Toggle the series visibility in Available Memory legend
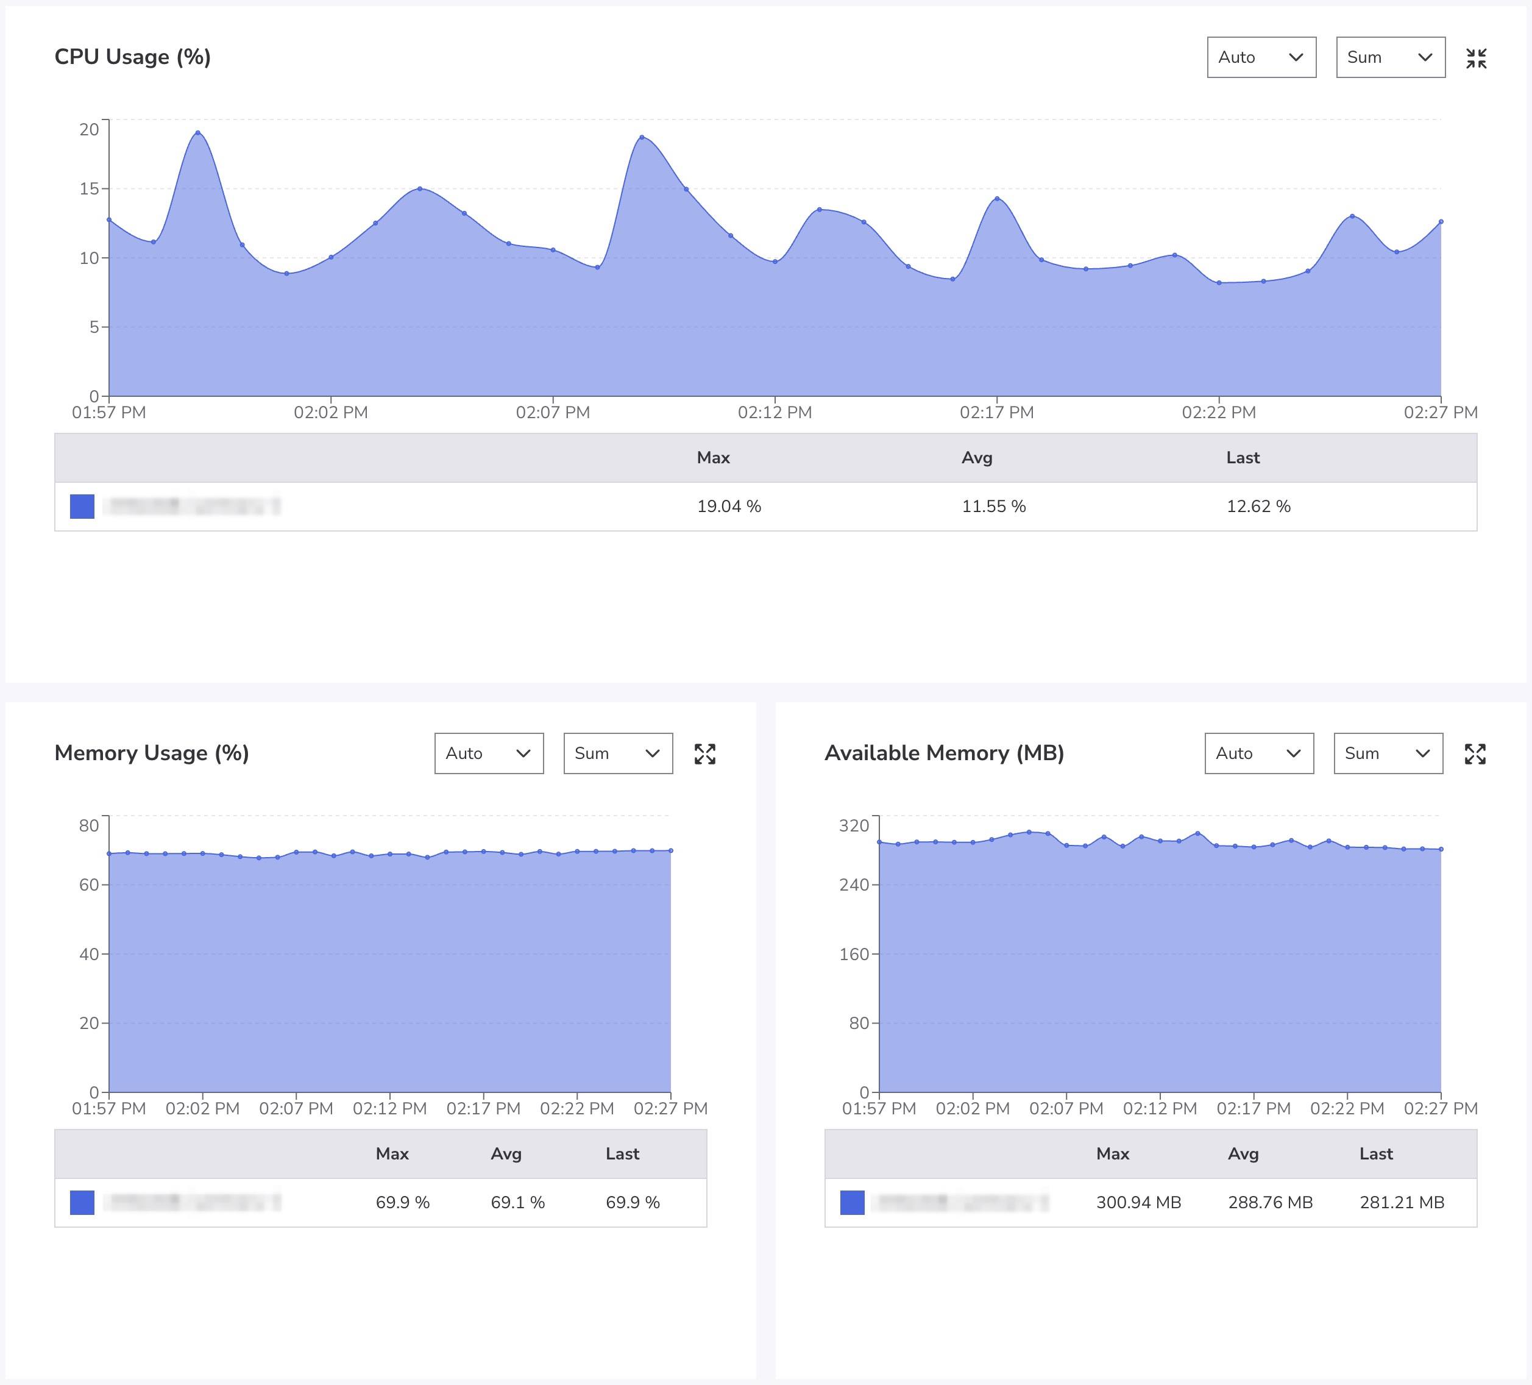The image size is (1532, 1385). tap(852, 1202)
